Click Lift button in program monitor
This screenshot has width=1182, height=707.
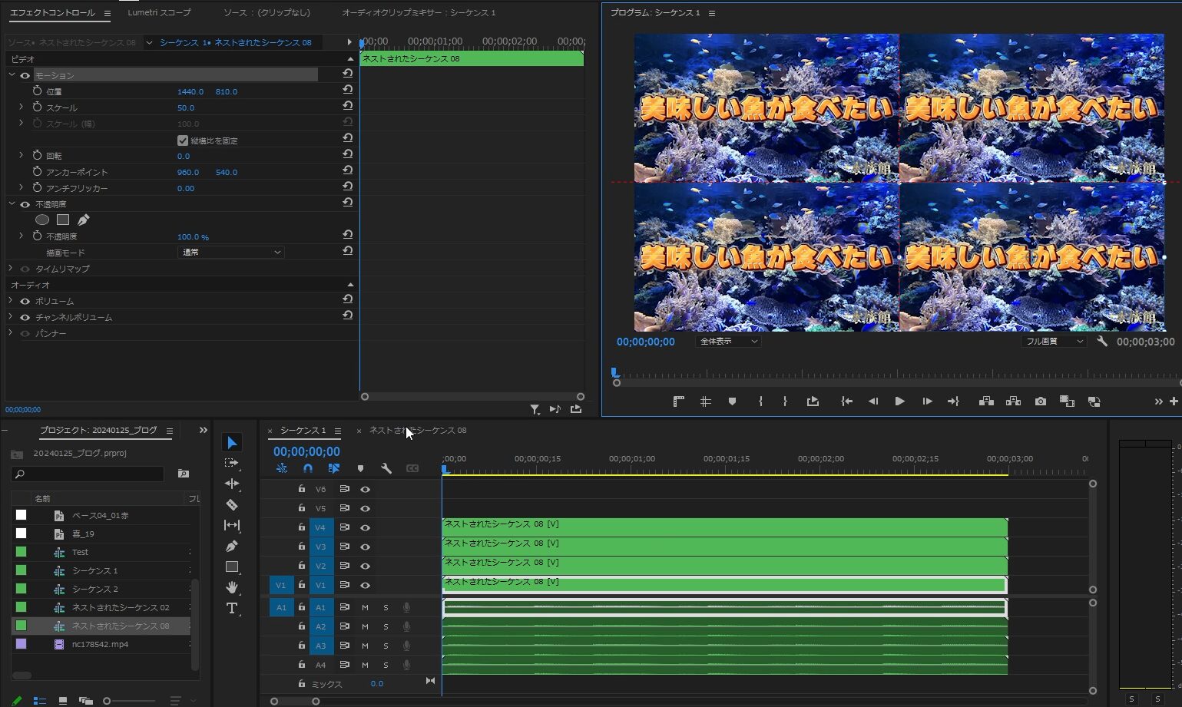pyautogui.click(x=987, y=401)
